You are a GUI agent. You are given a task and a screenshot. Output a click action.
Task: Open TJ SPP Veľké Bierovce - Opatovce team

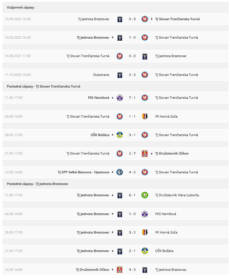pos(84,172)
